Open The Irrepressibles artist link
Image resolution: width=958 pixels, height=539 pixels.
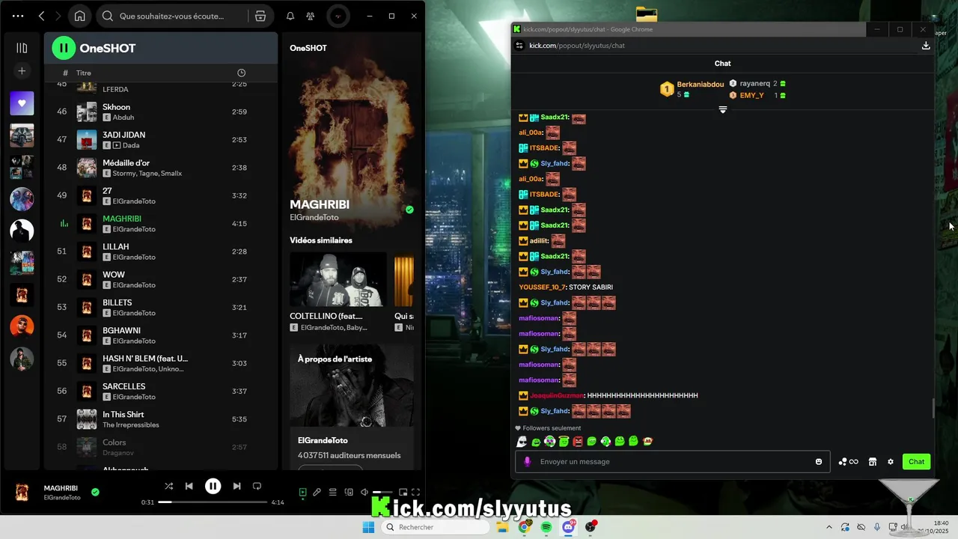click(x=130, y=425)
